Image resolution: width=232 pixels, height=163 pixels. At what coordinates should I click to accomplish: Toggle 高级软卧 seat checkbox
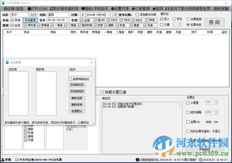tap(79, 25)
